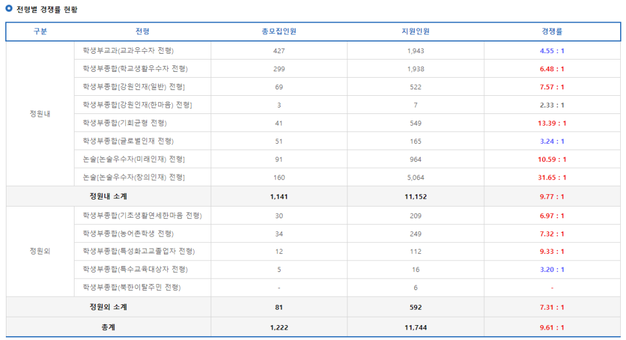Viewport: 626px width, 340px height.
Task: Click the 총계 row label
Action: pos(108,327)
